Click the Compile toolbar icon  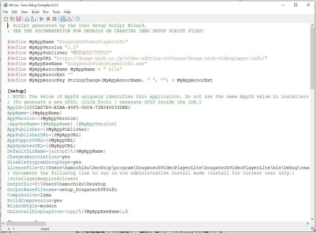tap(27, 19)
